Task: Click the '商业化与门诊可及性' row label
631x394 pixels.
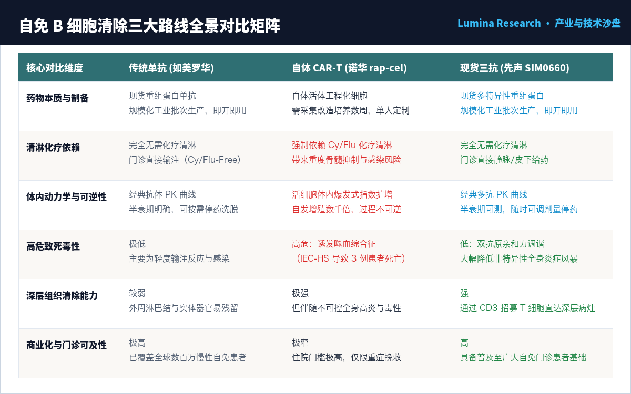Action: click(x=66, y=345)
